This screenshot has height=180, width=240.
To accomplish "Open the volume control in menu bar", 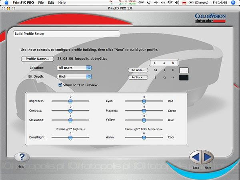I will 177,3.
